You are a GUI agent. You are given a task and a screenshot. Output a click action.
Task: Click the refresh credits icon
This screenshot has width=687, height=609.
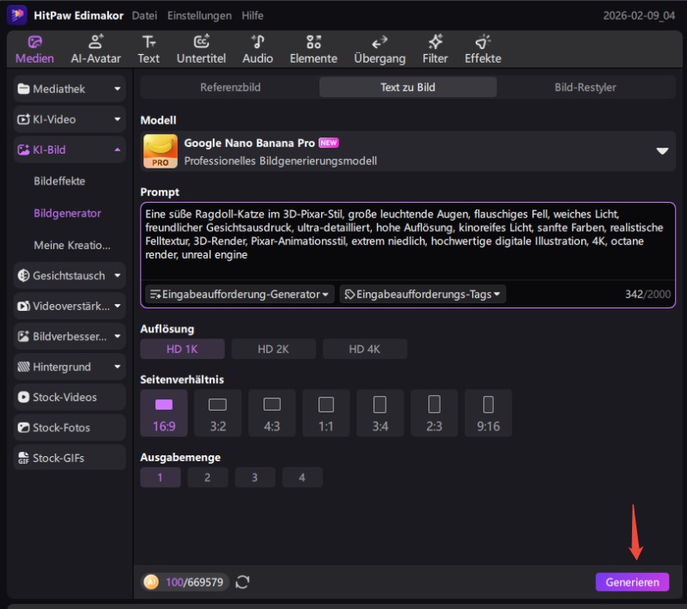click(243, 582)
